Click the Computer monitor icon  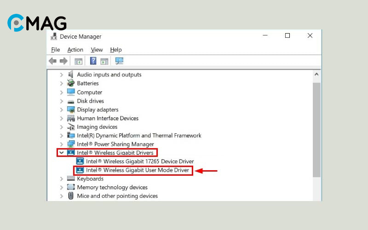71,92
